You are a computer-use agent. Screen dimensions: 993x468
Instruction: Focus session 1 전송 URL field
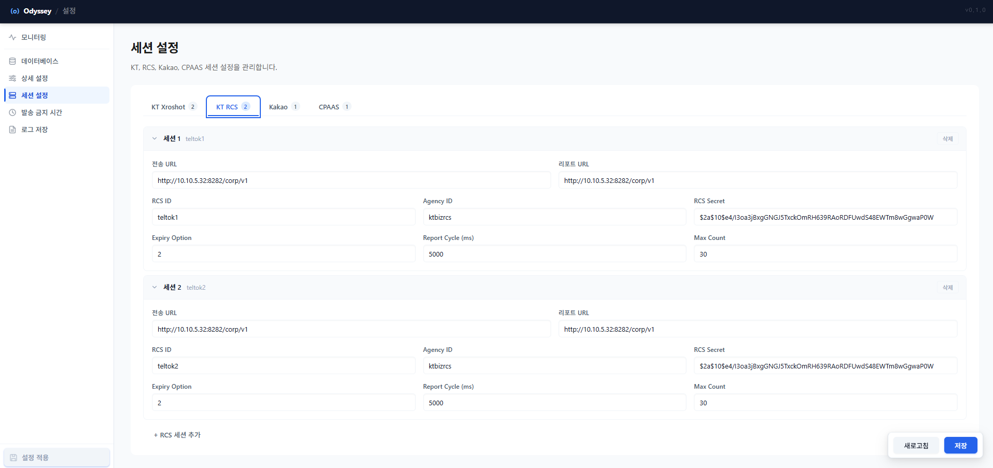click(x=351, y=180)
